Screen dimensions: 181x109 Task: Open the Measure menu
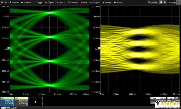pos(73,2)
